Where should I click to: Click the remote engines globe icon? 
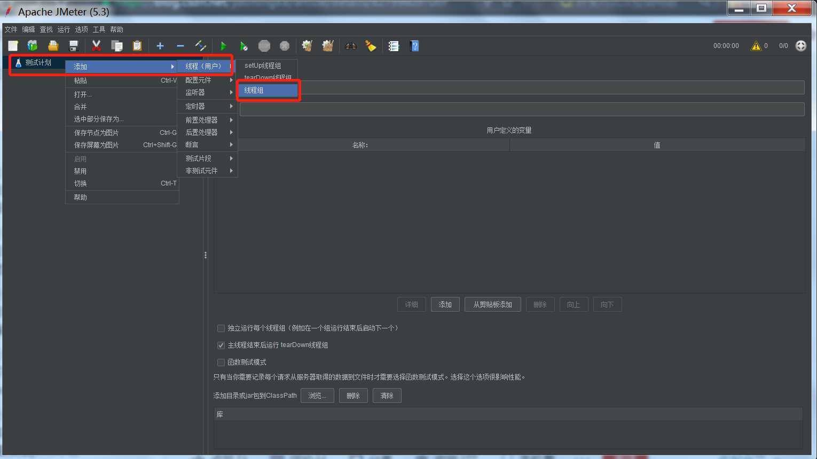pos(800,46)
